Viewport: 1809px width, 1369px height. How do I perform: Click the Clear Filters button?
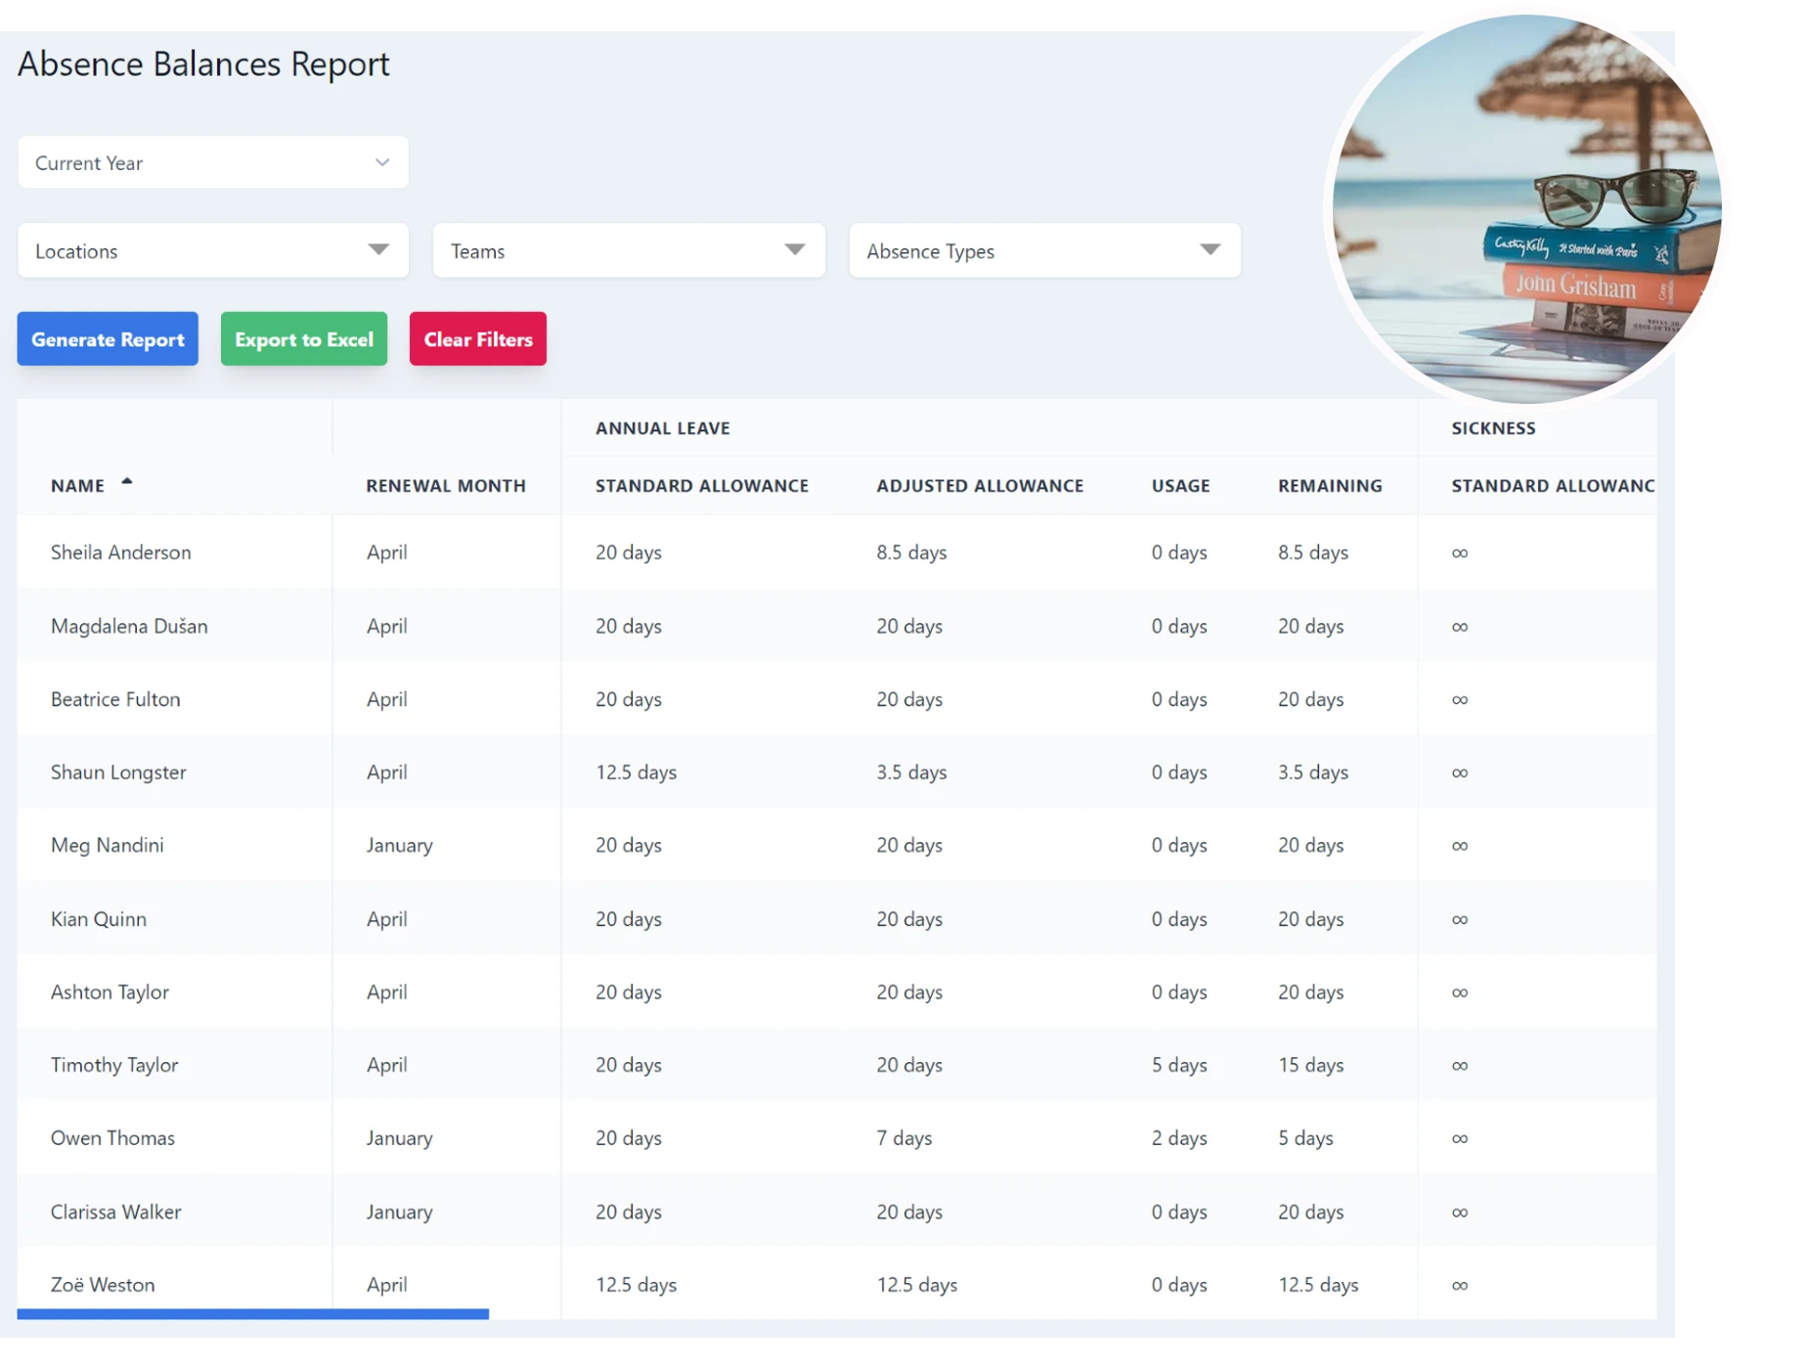(x=477, y=338)
